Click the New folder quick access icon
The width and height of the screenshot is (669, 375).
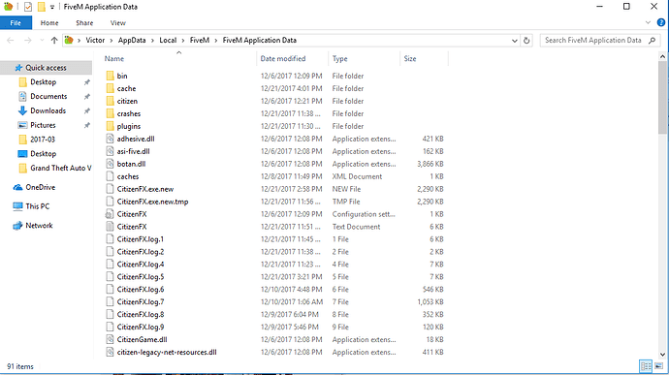click(41, 7)
